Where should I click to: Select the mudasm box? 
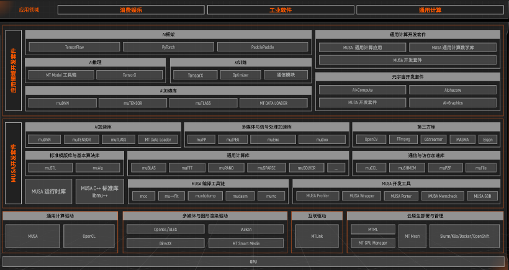[240, 196]
